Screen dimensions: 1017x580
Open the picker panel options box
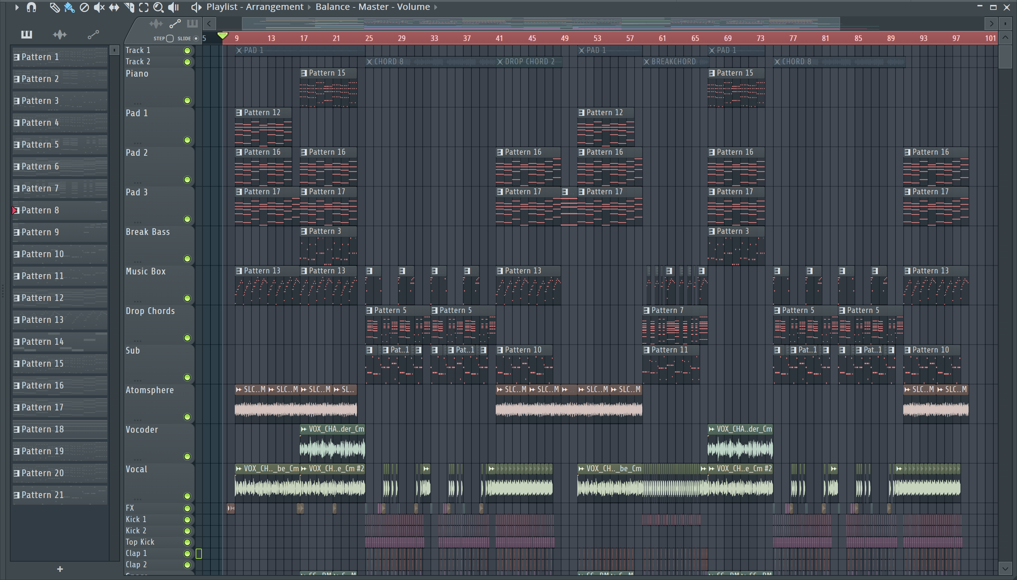coord(114,50)
